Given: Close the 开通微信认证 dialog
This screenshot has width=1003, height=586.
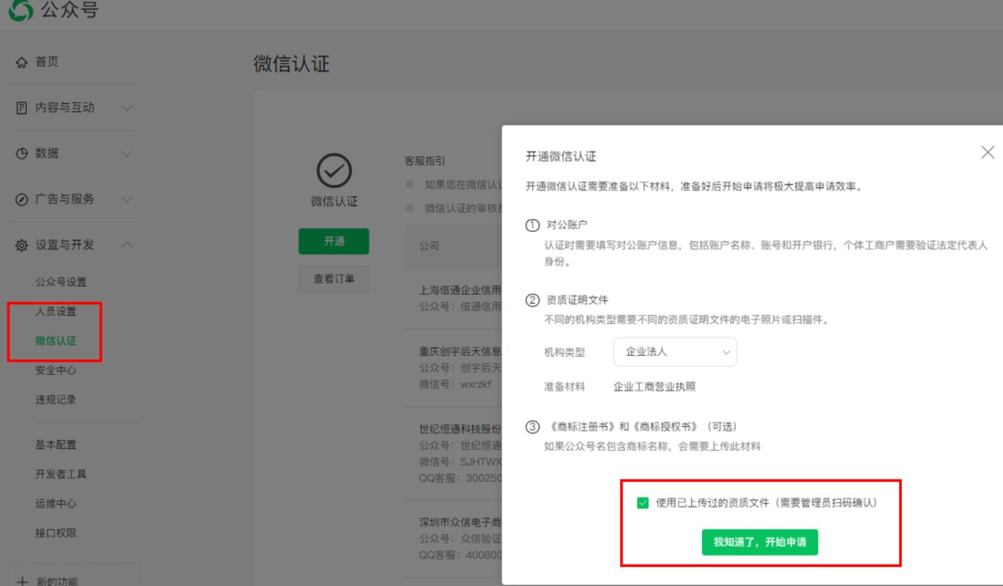Looking at the screenshot, I should (987, 153).
